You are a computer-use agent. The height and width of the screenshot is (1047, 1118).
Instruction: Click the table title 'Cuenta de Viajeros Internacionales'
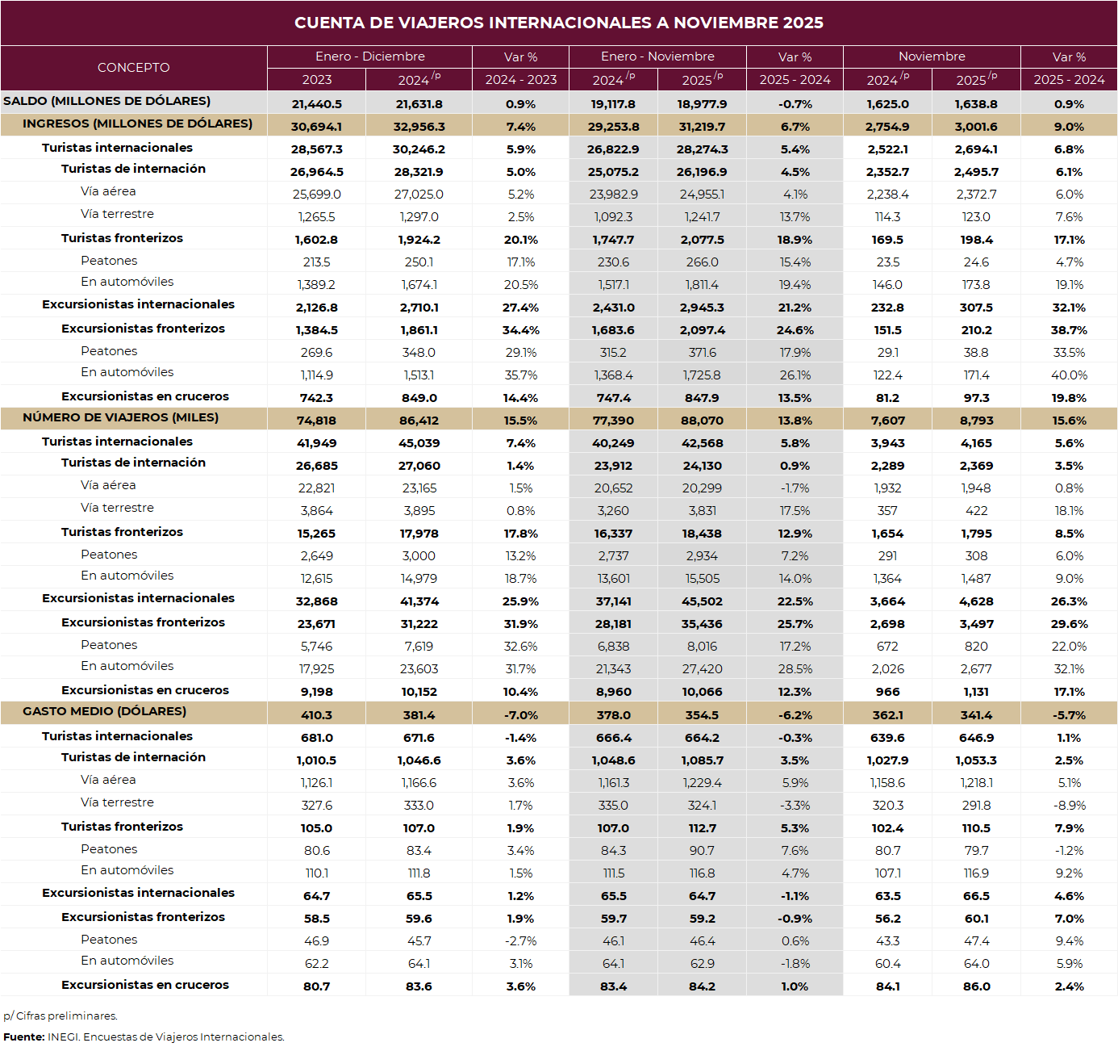[558, 23]
